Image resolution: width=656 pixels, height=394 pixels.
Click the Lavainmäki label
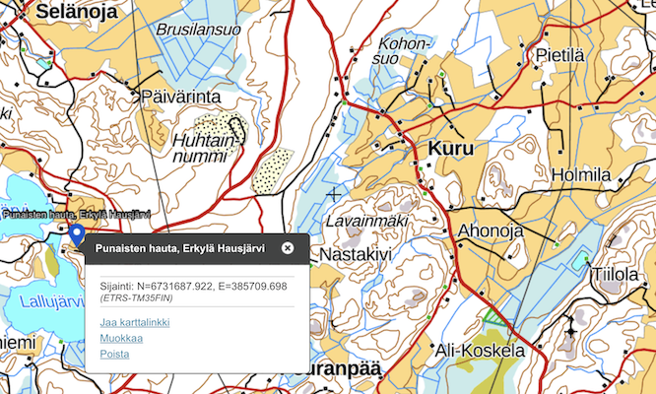tap(366, 222)
